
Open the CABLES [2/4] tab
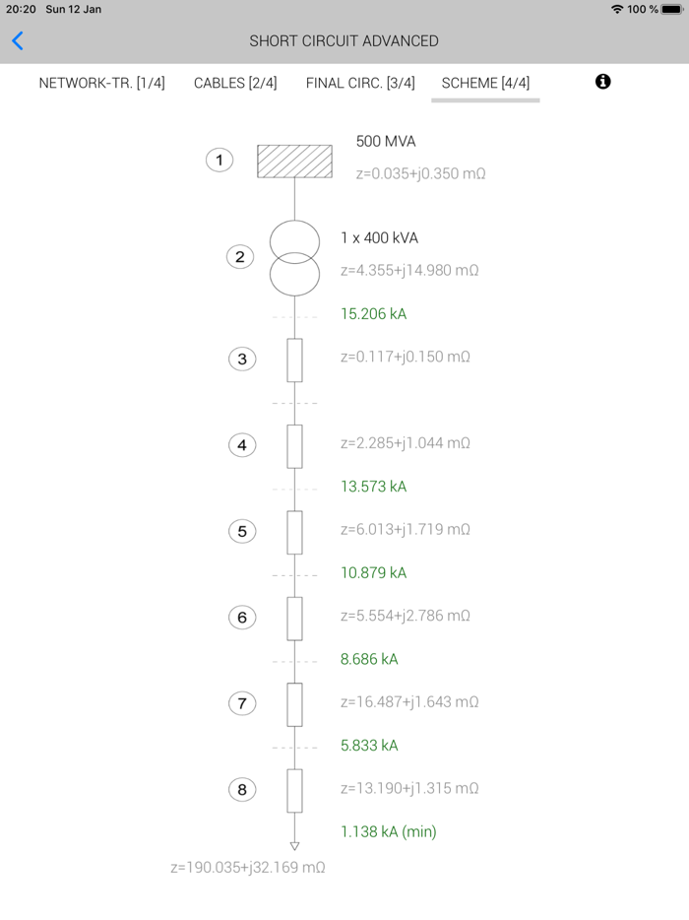(x=235, y=83)
